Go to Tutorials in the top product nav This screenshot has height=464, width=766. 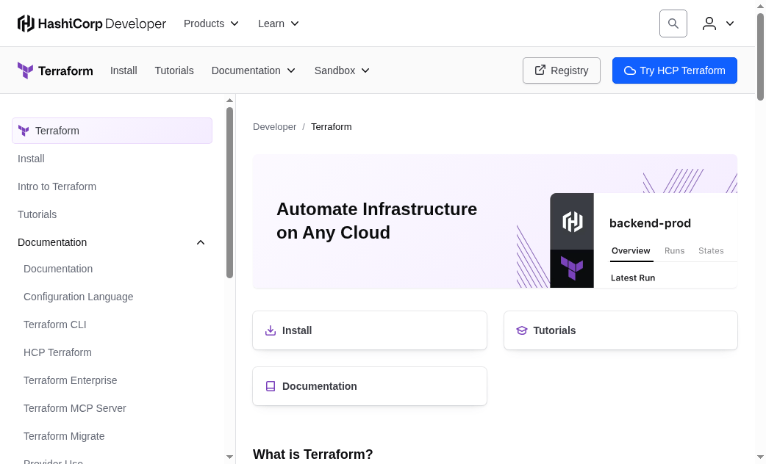(x=174, y=70)
